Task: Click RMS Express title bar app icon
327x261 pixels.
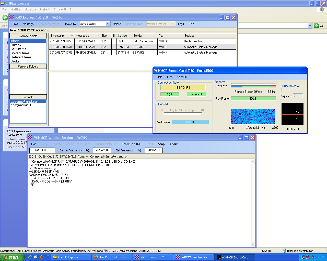Action: click(x=11, y=17)
